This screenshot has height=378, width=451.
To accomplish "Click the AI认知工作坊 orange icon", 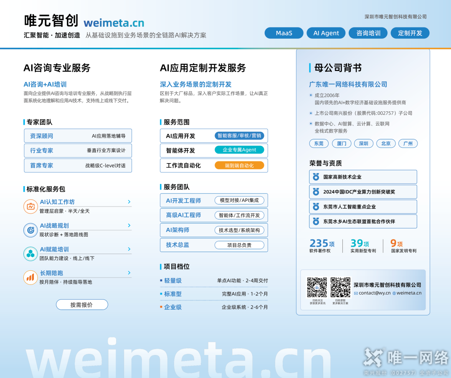I will tap(30, 207).
